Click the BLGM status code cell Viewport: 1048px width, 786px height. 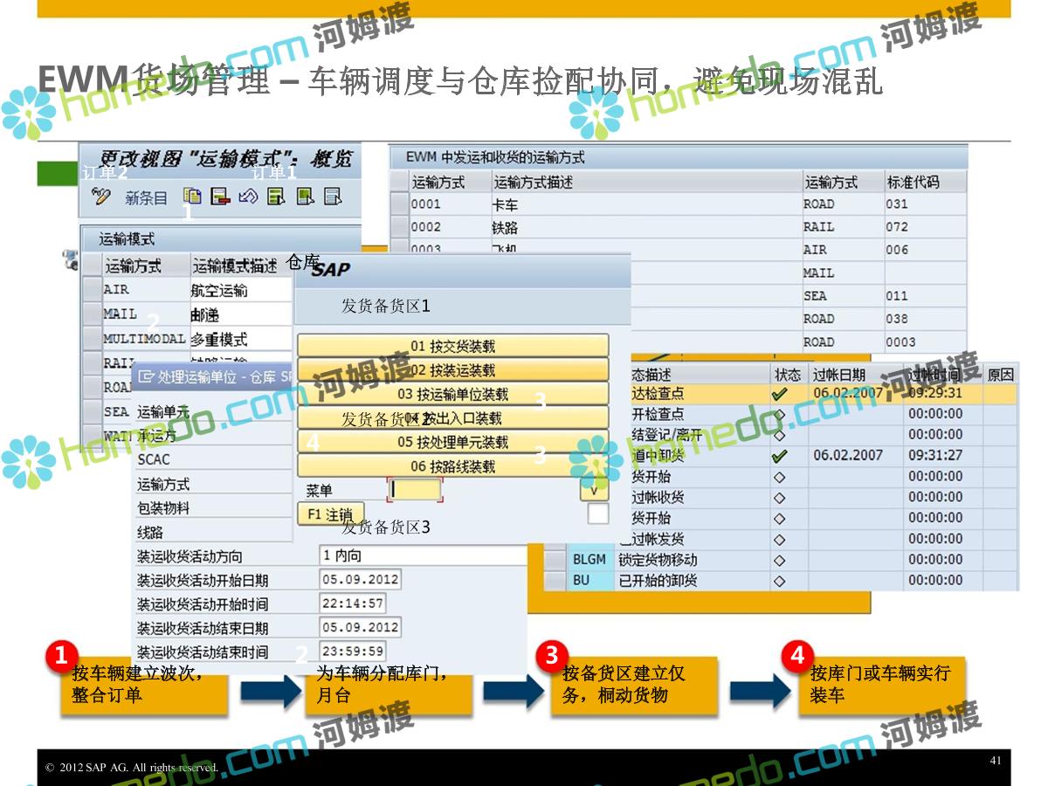(589, 559)
